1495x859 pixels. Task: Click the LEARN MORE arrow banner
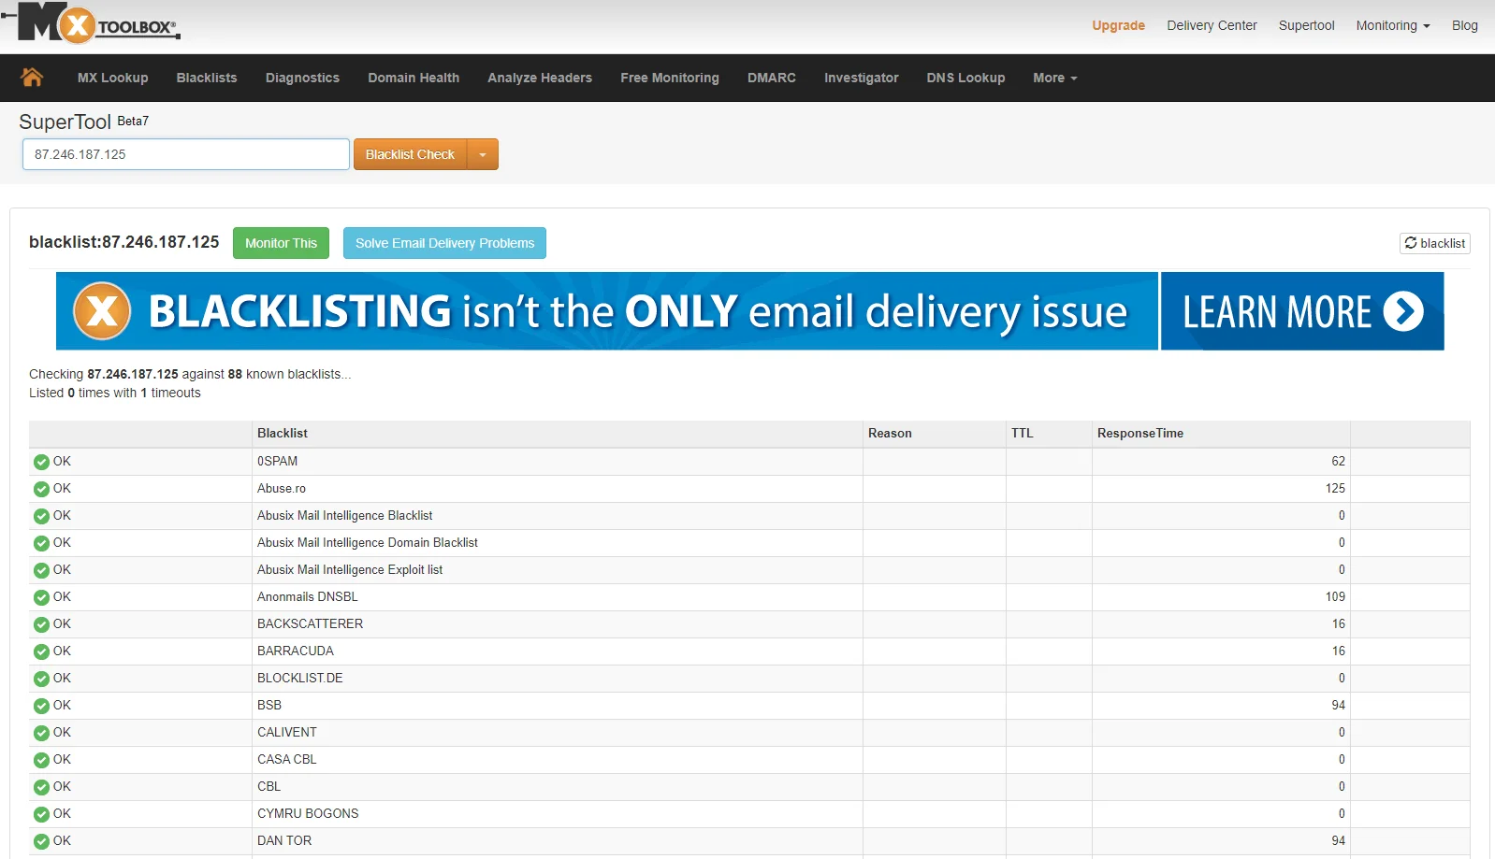1301,311
